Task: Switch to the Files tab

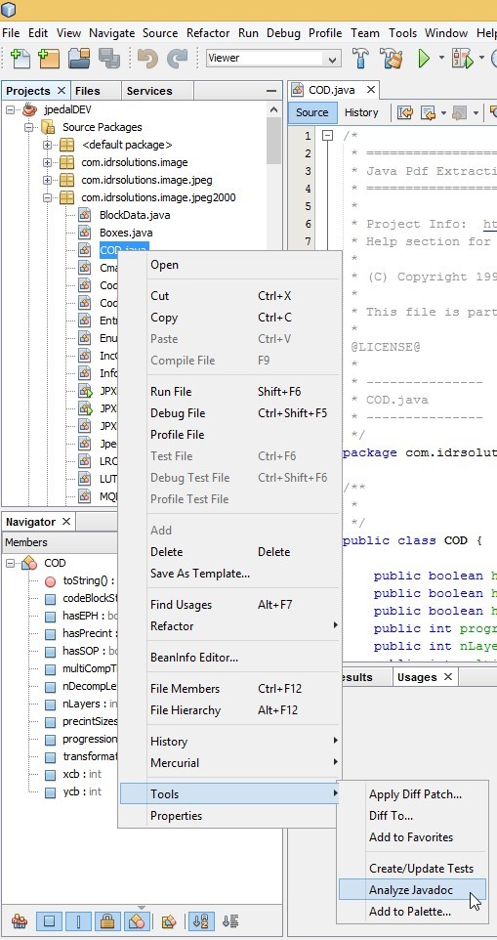Action: [x=88, y=91]
